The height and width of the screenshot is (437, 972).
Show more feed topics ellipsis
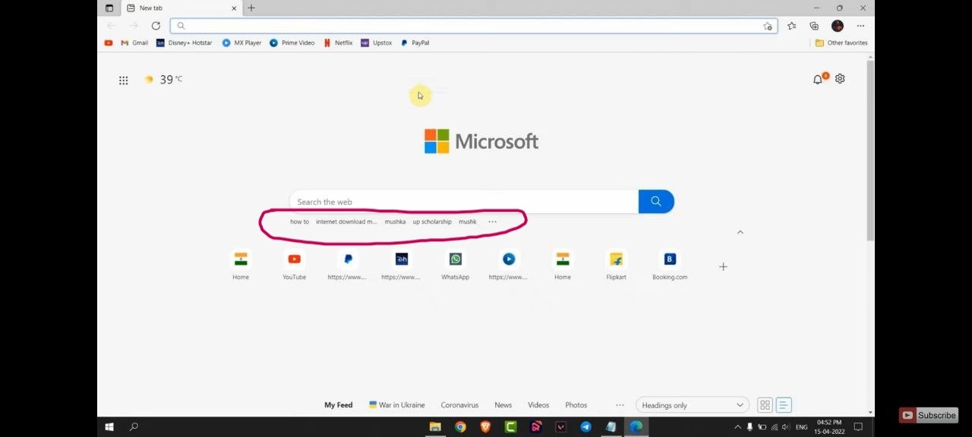620,405
